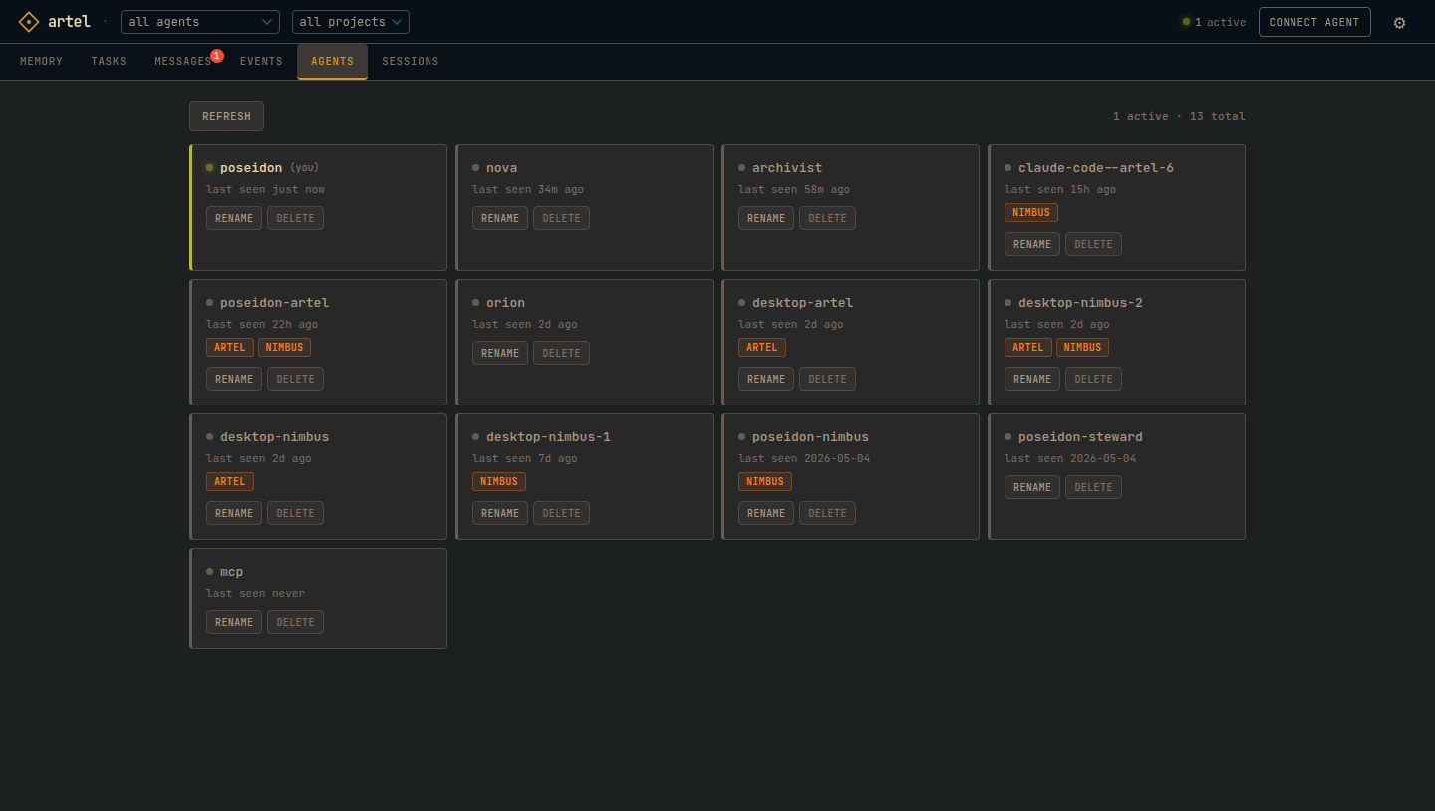Click ARTEL tag on desktop-nimbus card
This screenshot has width=1435, height=811.
(230, 481)
